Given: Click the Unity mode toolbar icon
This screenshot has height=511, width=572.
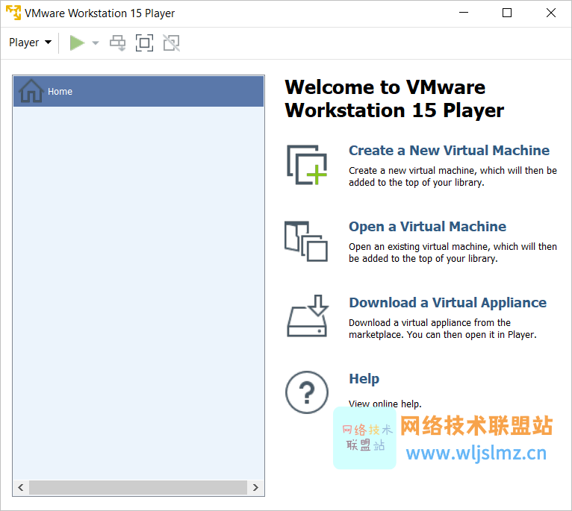Looking at the screenshot, I should (172, 43).
